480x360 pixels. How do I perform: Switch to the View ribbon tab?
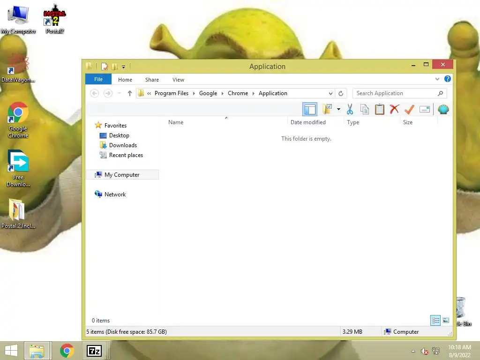point(178,80)
